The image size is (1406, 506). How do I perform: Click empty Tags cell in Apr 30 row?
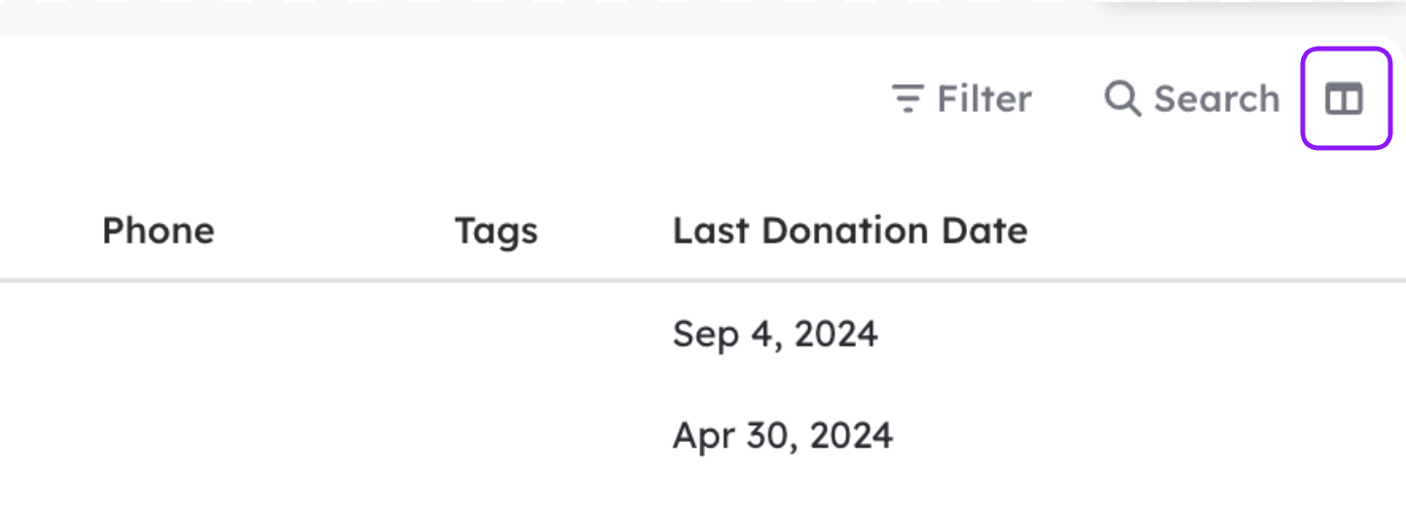point(545,435)
